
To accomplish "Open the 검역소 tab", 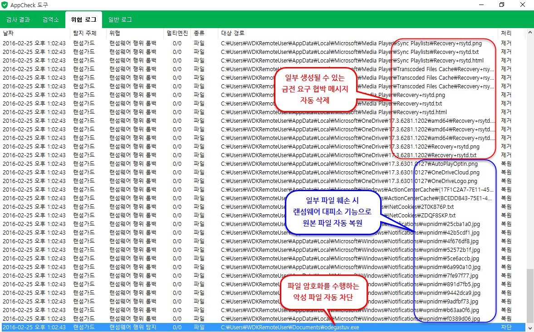I will click(50, 20).
